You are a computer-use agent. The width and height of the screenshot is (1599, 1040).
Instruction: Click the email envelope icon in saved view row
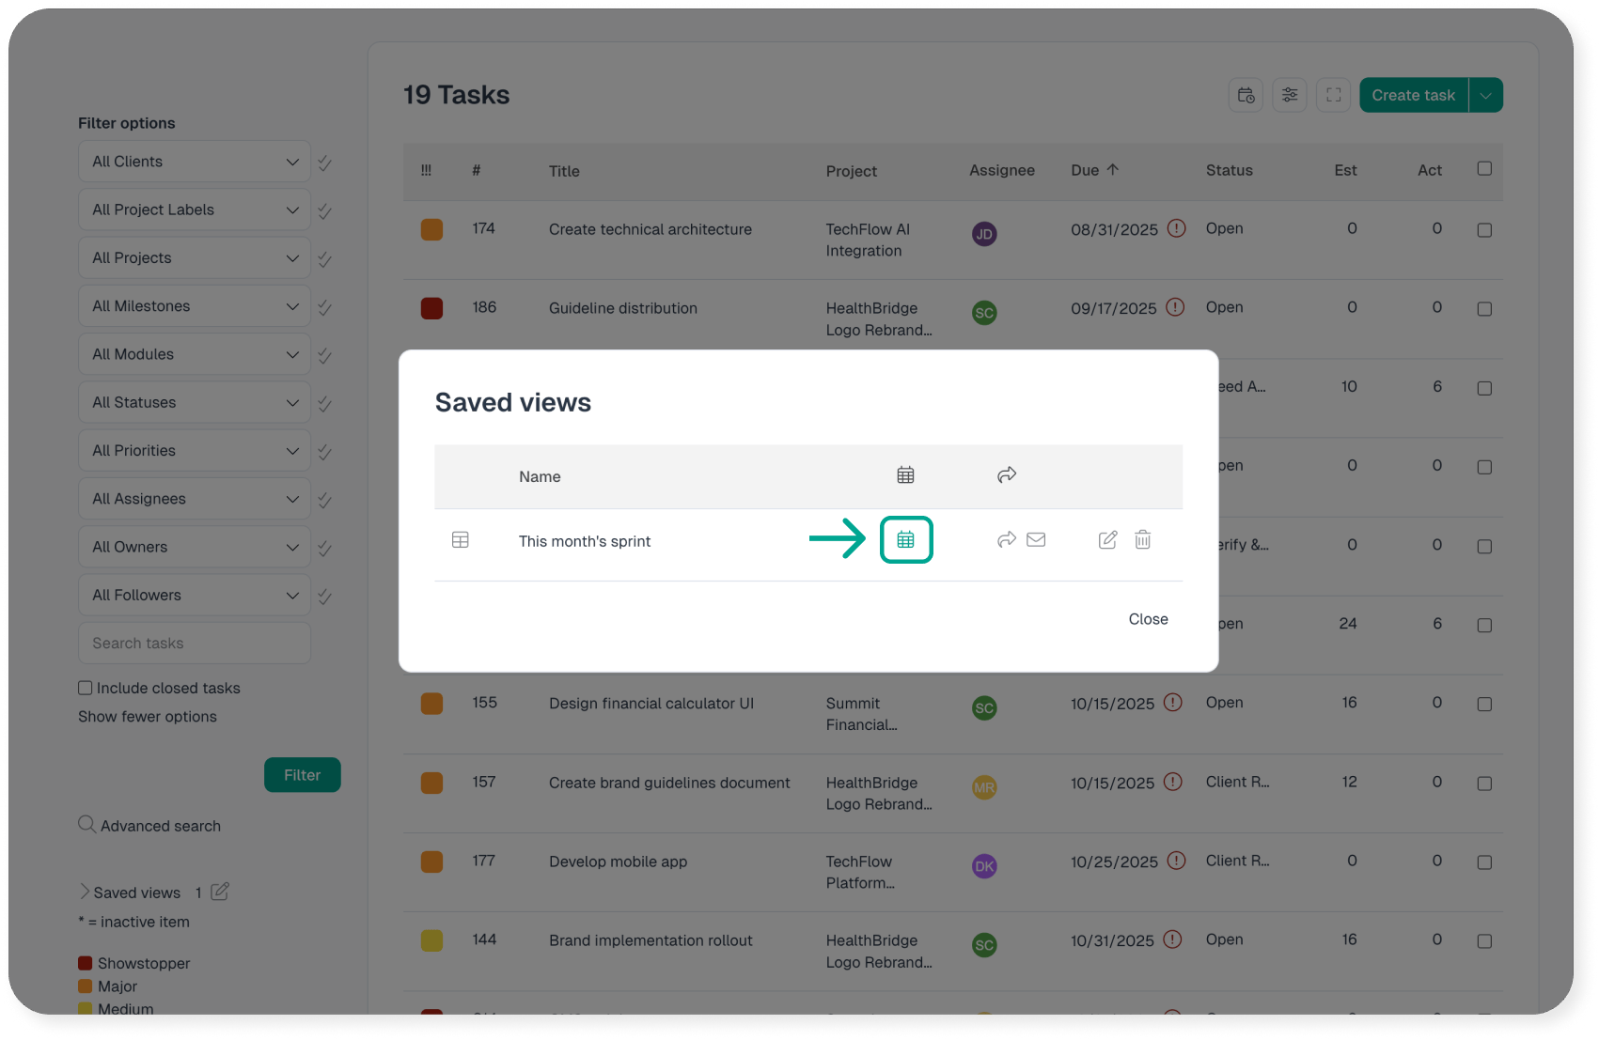click(1036, 540)
